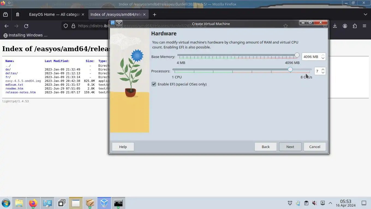Click the show desktop button
371x209 pixels.
click(364, 203)
